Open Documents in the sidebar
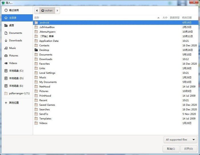 [x=15, y=33]
